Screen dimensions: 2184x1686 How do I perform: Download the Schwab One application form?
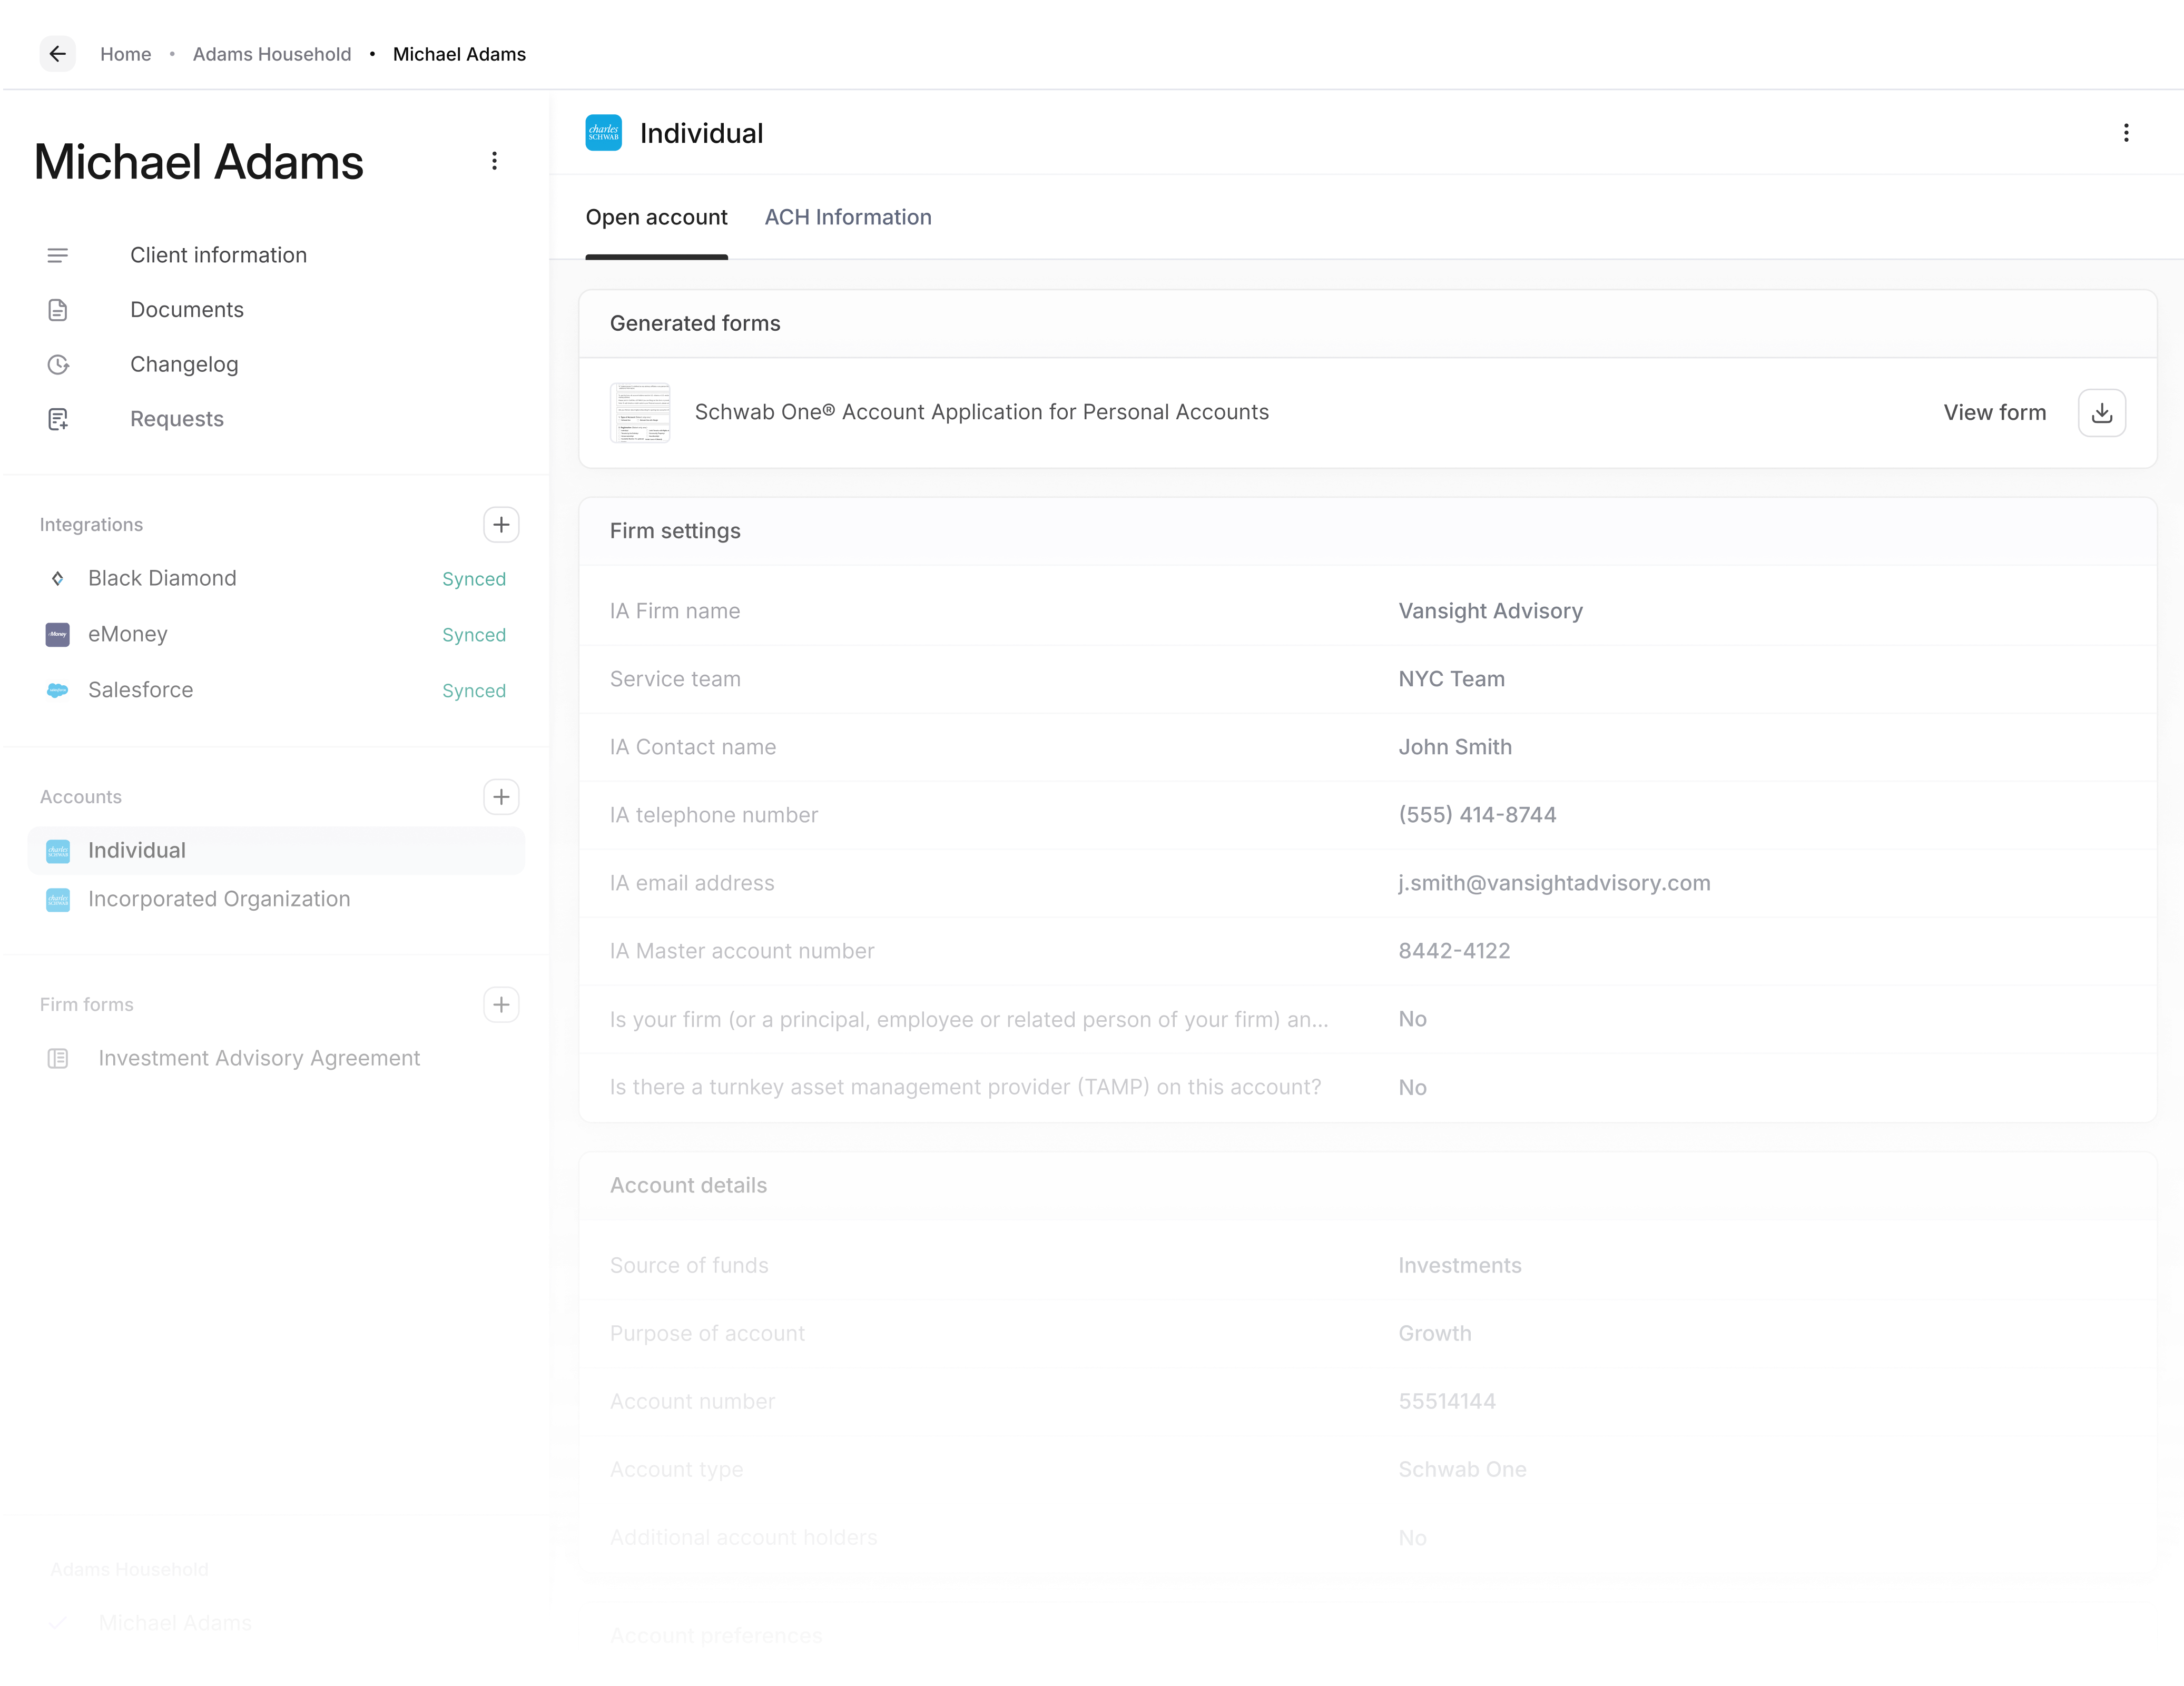pyautogui.click(x=2101, y=412)
